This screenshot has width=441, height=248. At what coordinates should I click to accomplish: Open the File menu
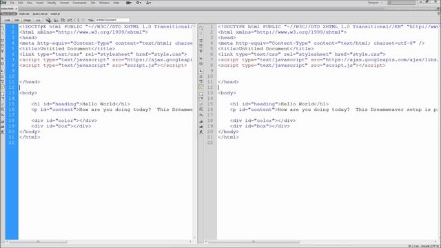tap(12, 3)
